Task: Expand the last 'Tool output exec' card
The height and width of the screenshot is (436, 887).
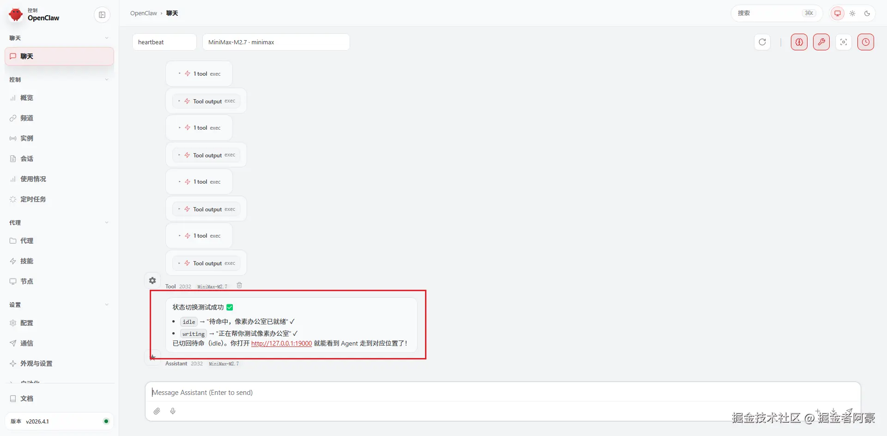Action: (x=206, y=263)
